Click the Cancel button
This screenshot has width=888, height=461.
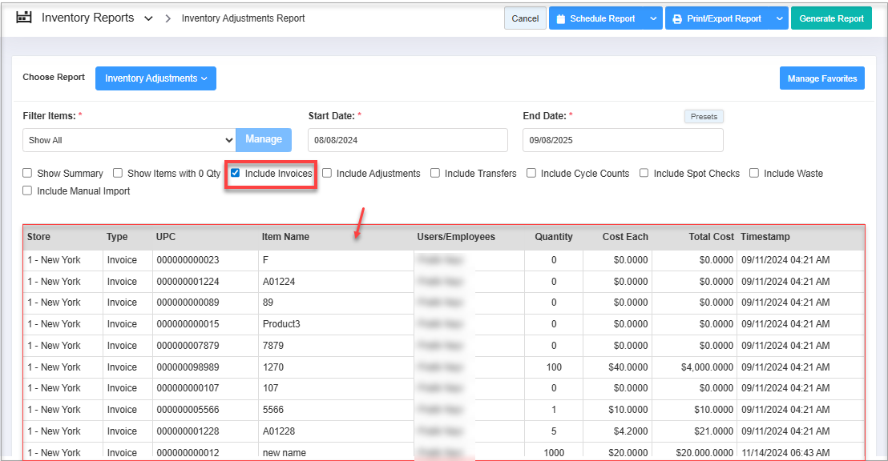pyautogui.click(x=525, y=18)
